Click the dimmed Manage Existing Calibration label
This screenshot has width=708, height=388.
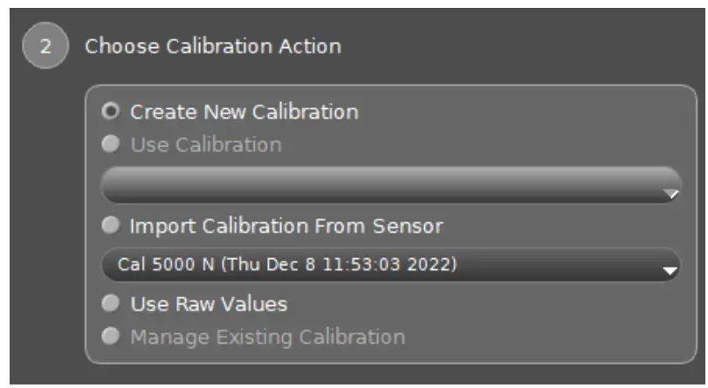tap(267, 337)
